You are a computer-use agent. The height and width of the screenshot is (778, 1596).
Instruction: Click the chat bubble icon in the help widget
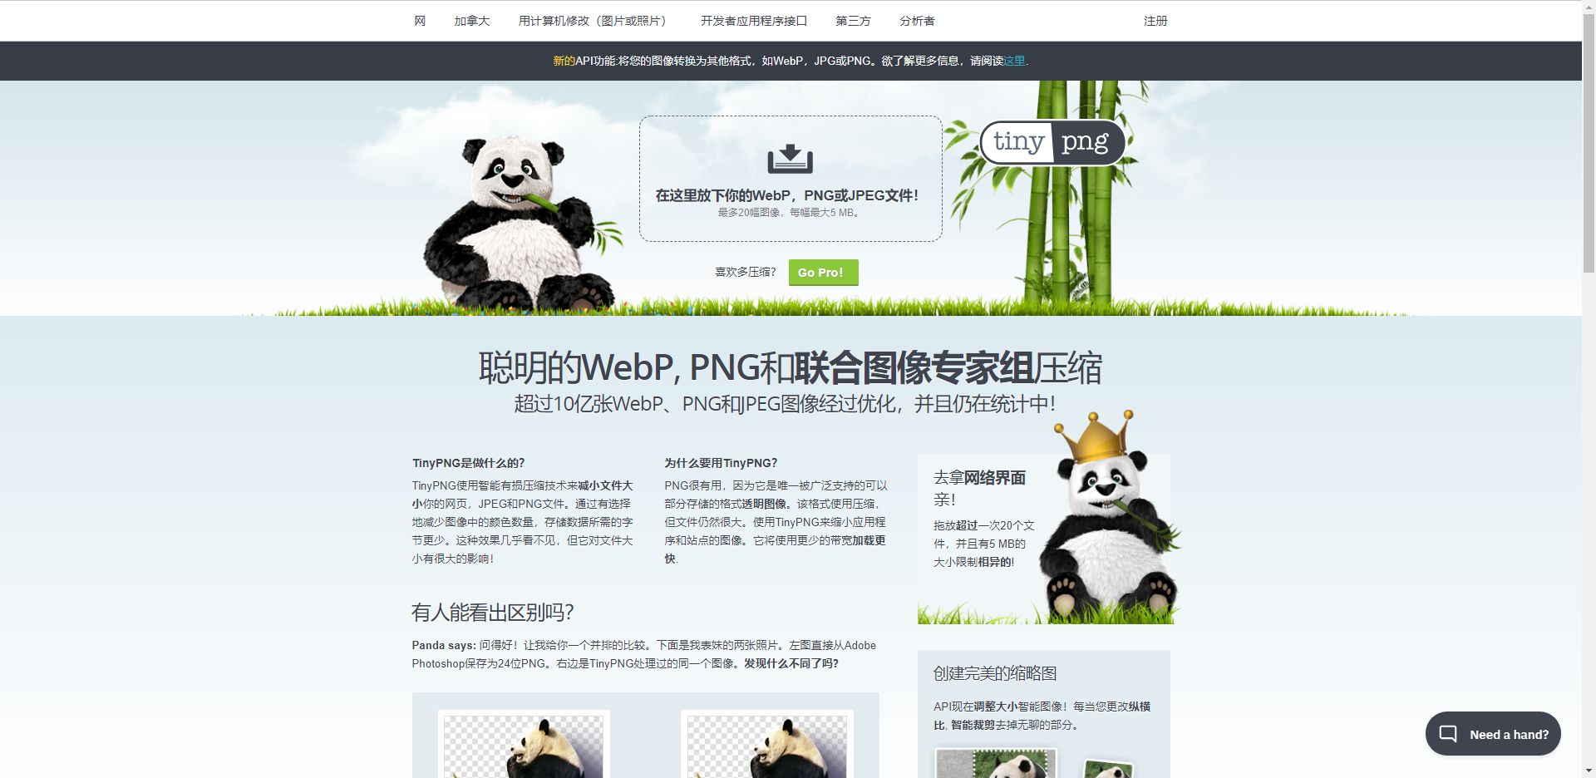pyautogui.click(x=1448, y=734)
